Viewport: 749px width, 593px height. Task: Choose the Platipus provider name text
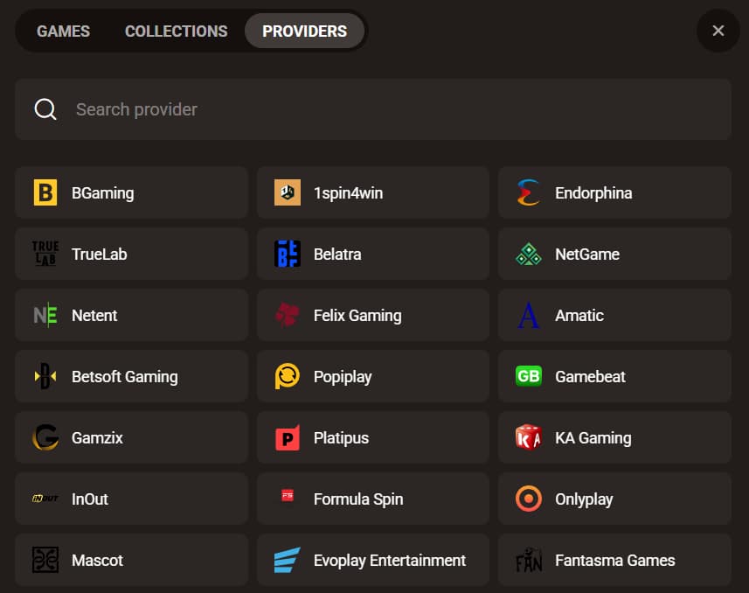click(x=341, y=438)
